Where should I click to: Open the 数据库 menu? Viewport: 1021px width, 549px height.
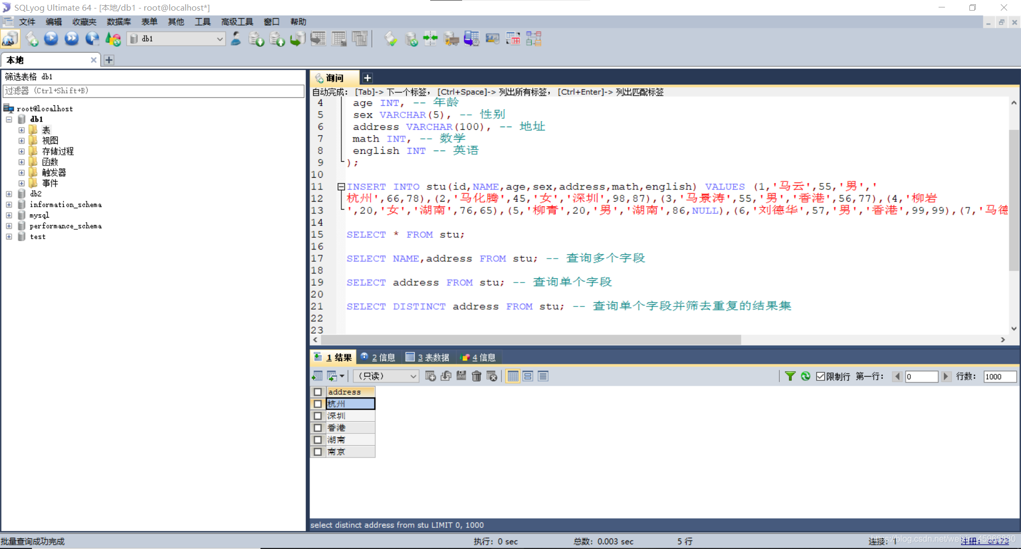click(119, 22)
